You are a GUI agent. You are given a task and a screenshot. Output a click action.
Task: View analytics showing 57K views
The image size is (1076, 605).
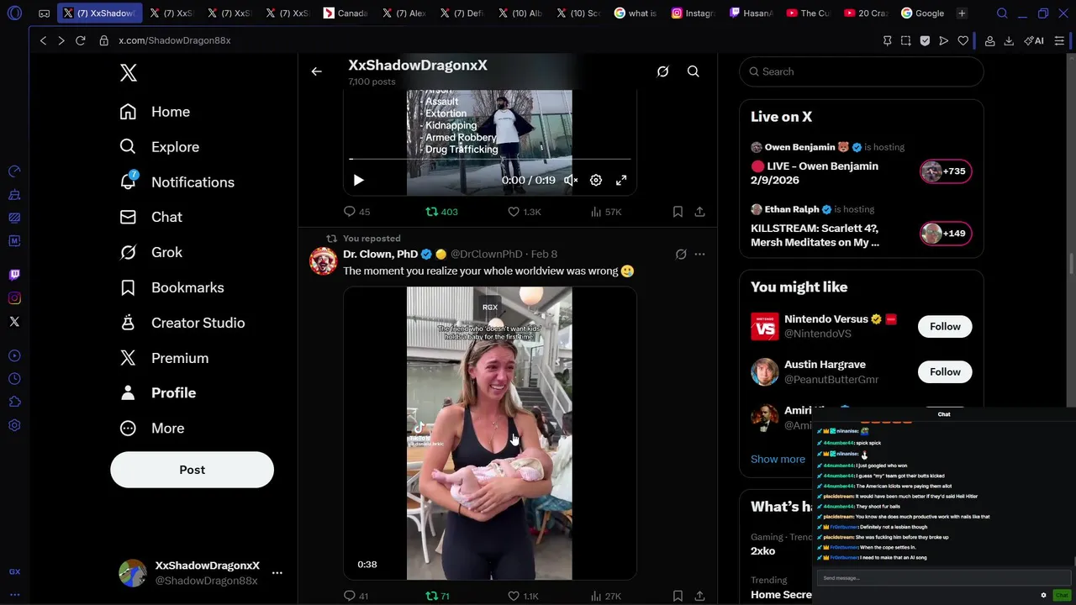point(606,212)
